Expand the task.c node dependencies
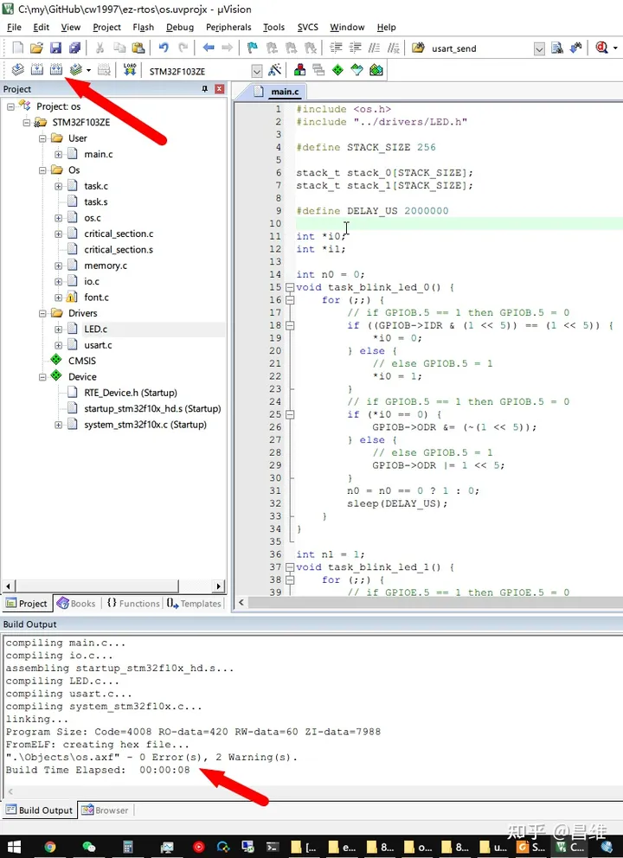Screen dimensions: 623x858 (59, 186)
